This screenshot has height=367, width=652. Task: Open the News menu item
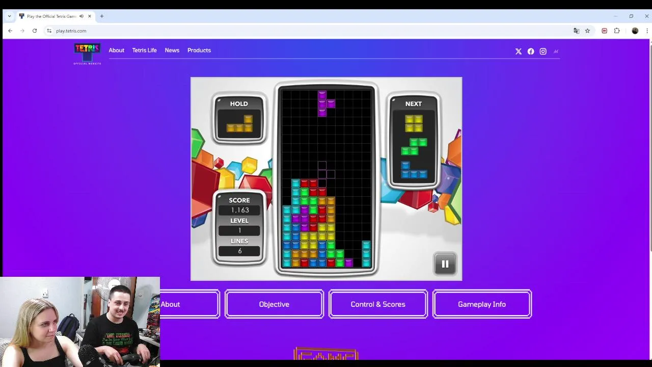[x=172, y=50]
